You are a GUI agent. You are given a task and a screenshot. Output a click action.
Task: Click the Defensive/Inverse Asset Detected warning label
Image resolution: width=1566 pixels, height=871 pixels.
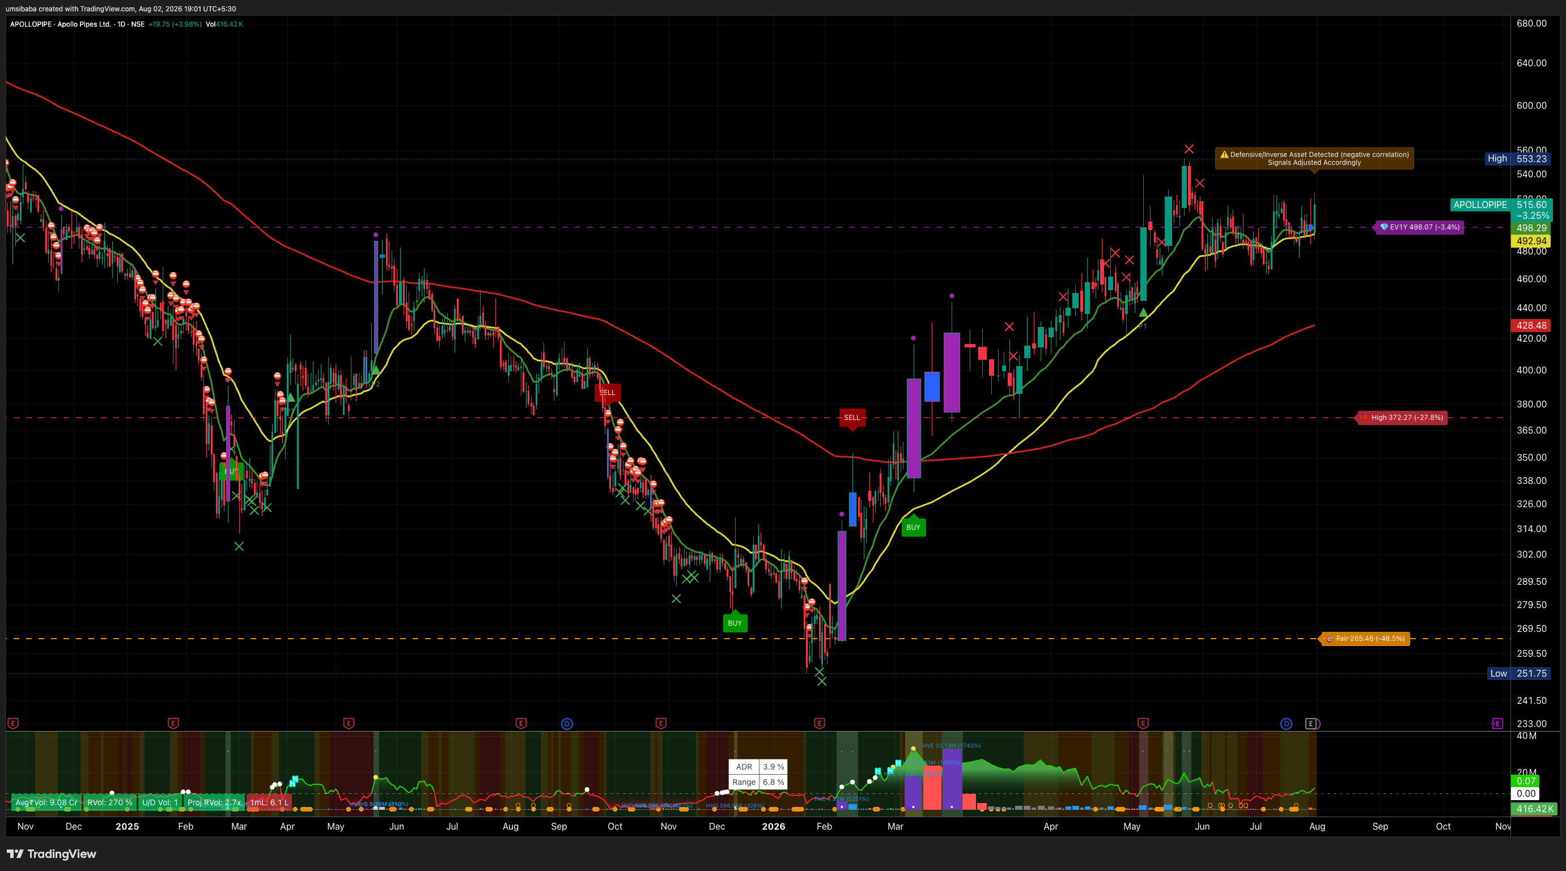(1314, 159)
